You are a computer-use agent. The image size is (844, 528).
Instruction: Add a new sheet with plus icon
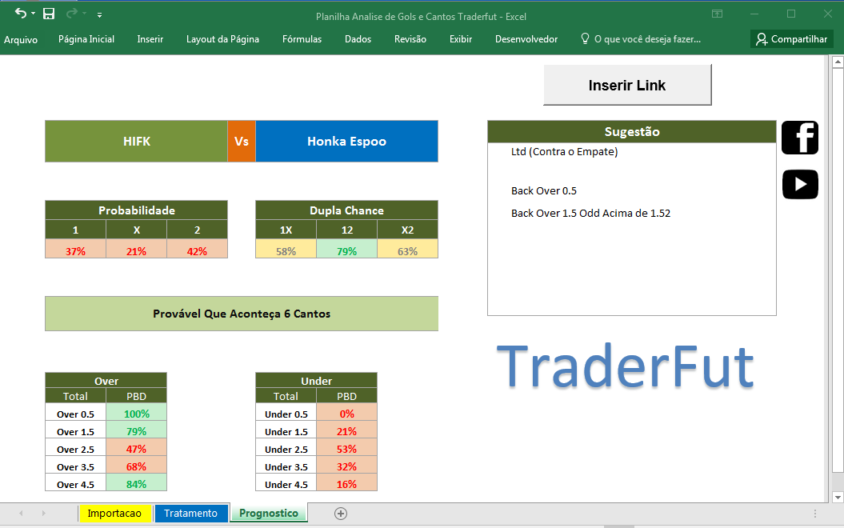[341, 514]
